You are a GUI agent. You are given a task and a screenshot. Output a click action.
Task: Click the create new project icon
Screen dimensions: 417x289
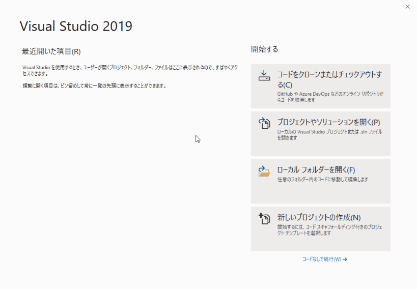(x=264, y=219)
